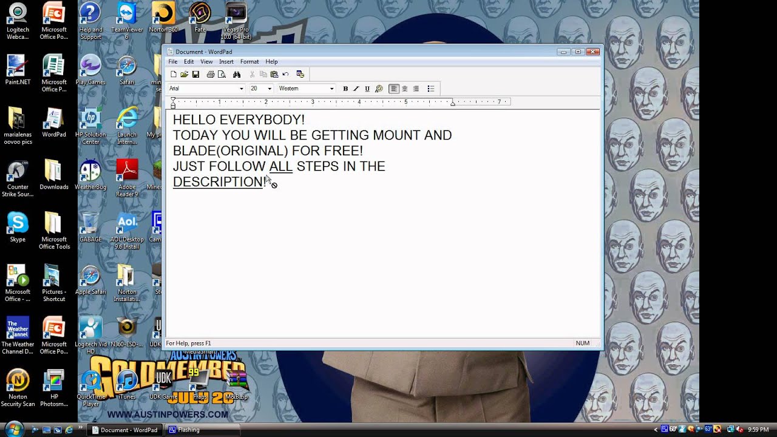Toggle bold formatting
This screenshot has height=437, width=777.
coord(345,89)
